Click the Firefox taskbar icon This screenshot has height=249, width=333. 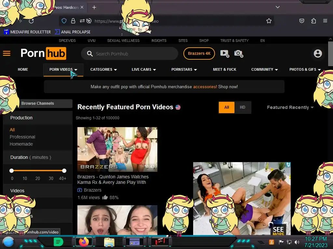pyautogui.click(x=84, y=242)
